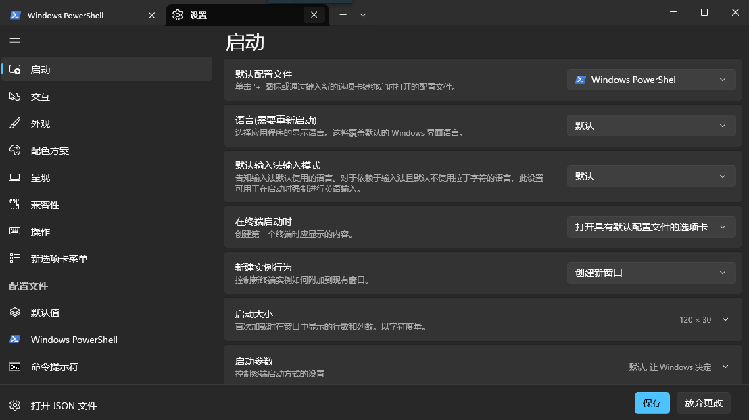Select the 呈现 (Rendering) sidebar item
This screenshot has height=420, width=749.
pos(41,178)
